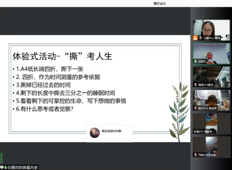Click the 体验式活动 slide heading
Screen dimensions: 232x170
[62, 56]
